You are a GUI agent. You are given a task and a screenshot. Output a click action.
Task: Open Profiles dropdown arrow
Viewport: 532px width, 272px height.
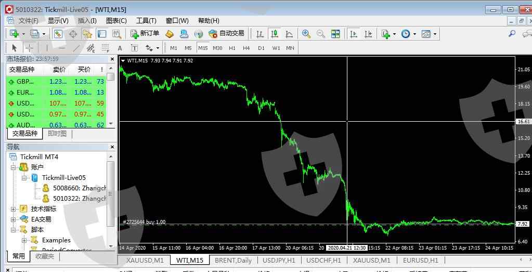tap(44, 34)
